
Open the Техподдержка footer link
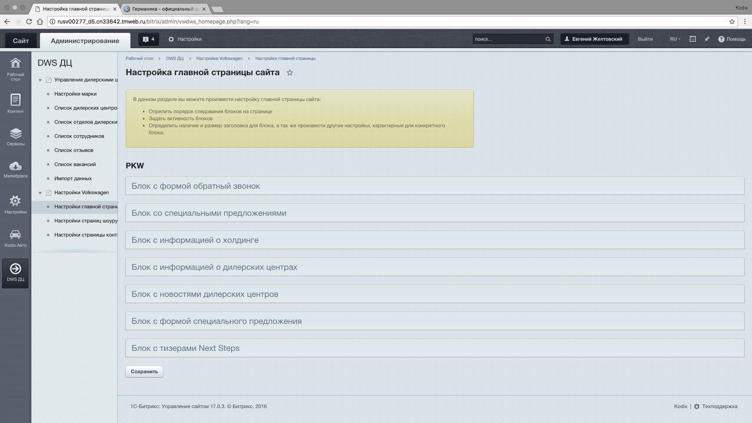point(719,406)
